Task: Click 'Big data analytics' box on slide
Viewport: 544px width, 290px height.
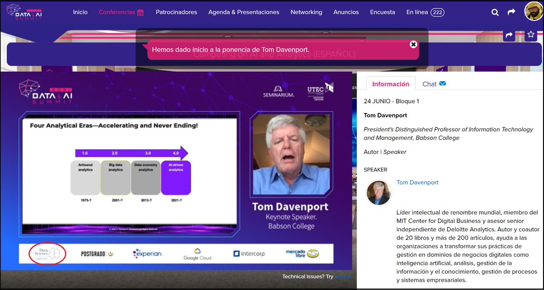Action: (116, 177)
